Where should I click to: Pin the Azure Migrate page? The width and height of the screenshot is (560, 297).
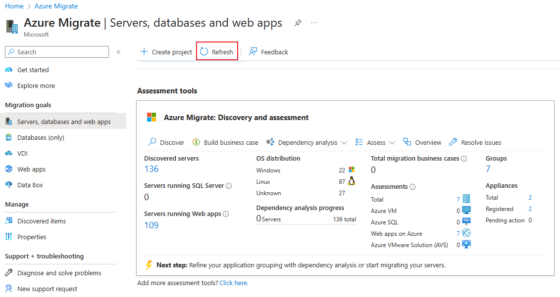click(298, 23)
